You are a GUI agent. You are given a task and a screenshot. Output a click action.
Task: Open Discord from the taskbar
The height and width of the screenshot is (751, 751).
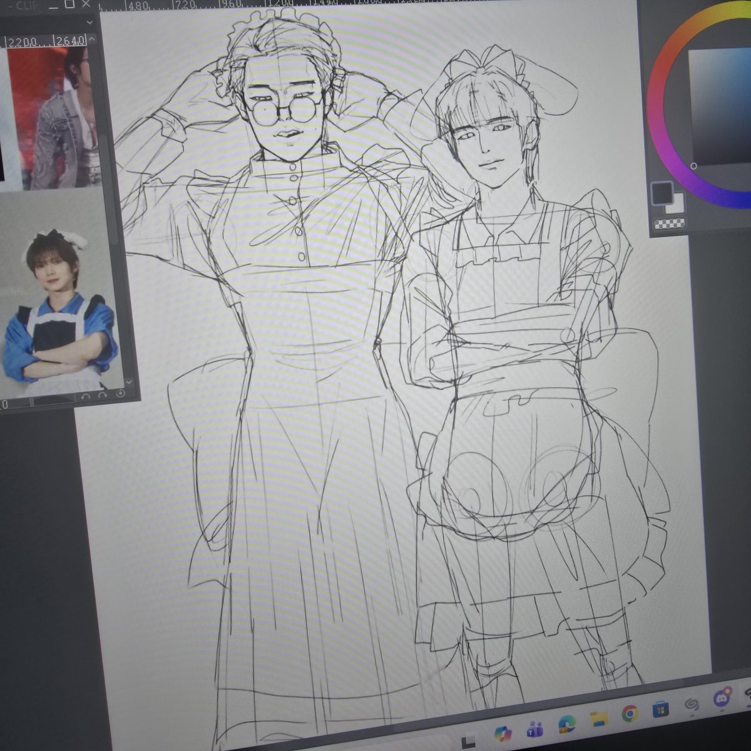point(722,699)
